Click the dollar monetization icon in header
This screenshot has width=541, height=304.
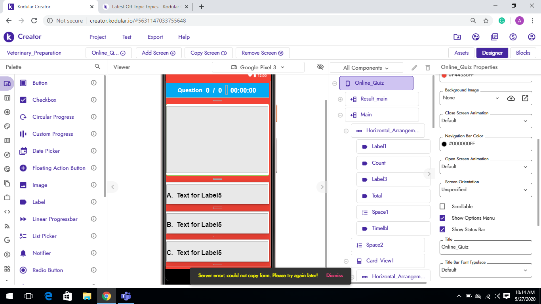(x=513, y=37)
